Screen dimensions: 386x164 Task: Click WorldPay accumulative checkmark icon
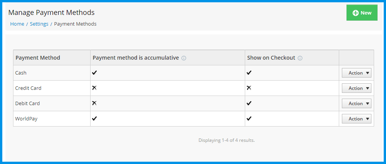point(94,119)
